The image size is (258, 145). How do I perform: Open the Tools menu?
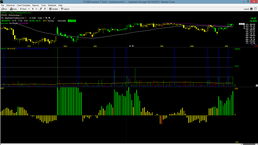point(43,5)
